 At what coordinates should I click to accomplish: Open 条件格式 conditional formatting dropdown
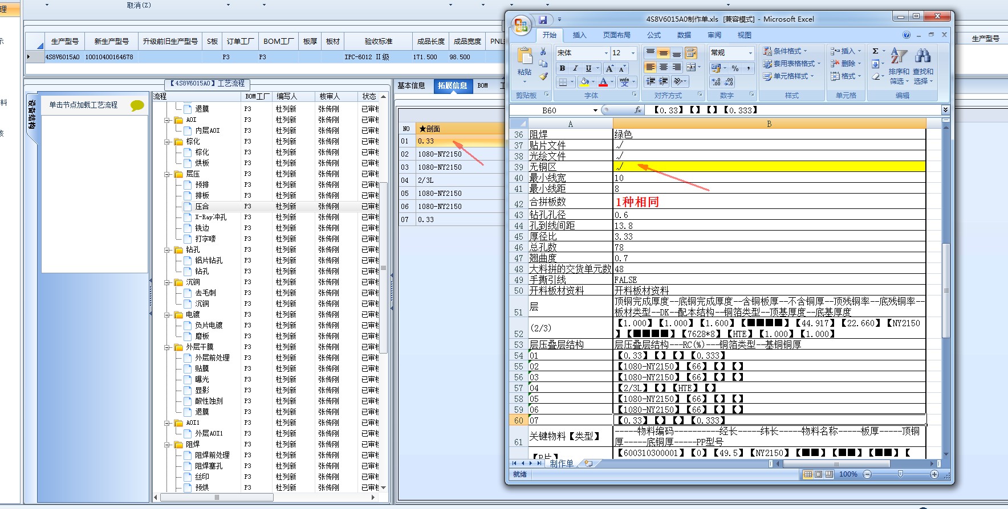(785, 51)
